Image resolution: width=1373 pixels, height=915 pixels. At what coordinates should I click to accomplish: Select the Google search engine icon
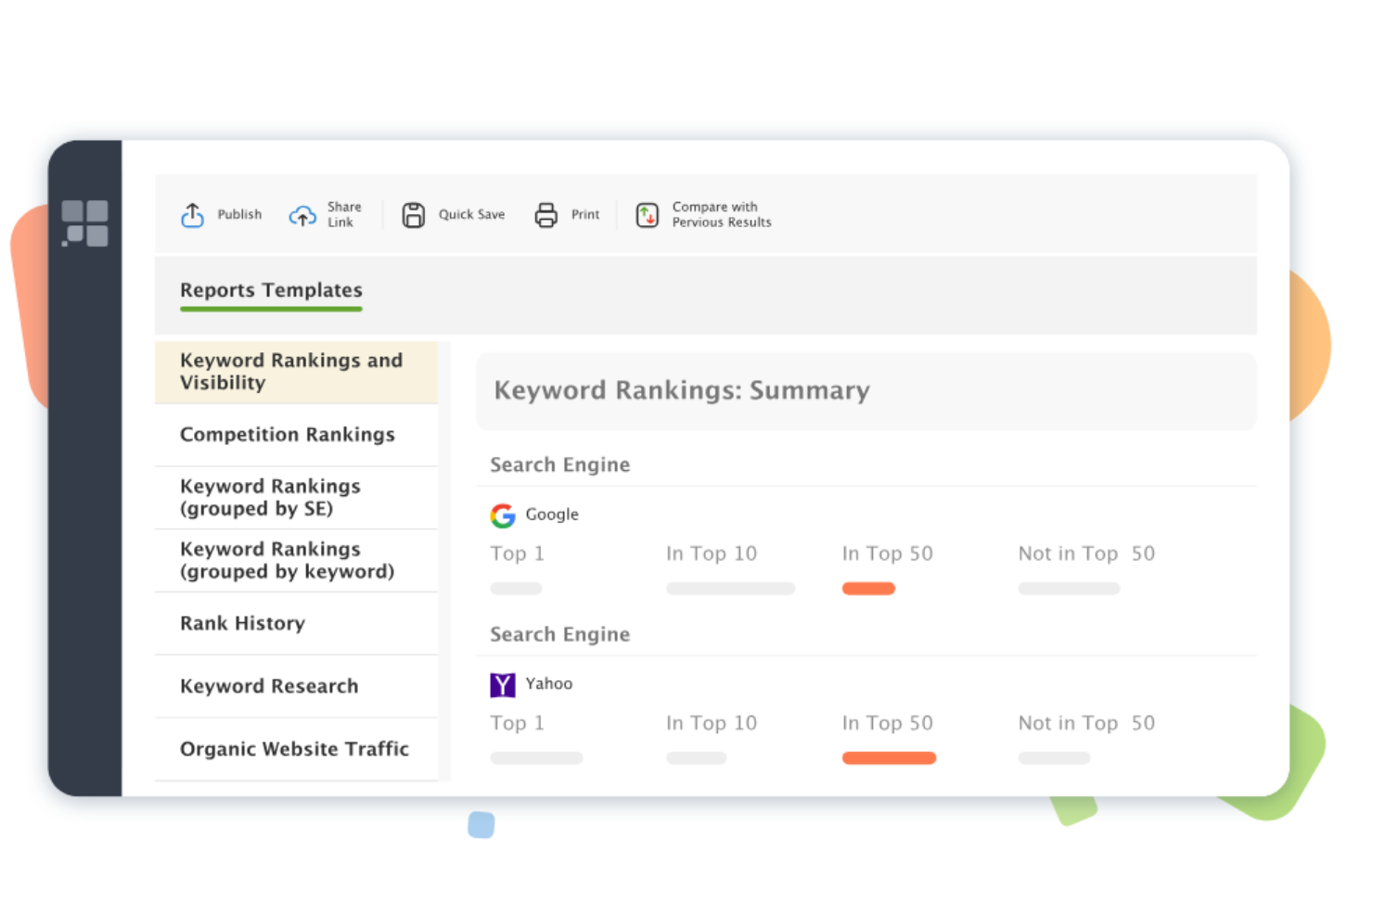click(x=503, y=515)
